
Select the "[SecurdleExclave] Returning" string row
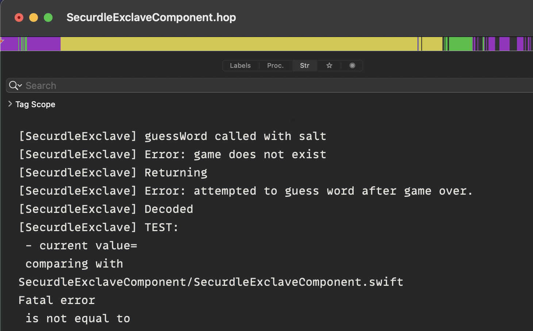113,173
